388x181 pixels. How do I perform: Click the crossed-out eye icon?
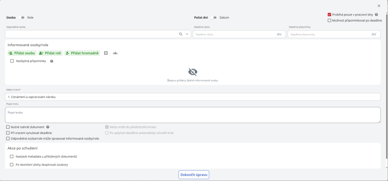tap(193, 72)
